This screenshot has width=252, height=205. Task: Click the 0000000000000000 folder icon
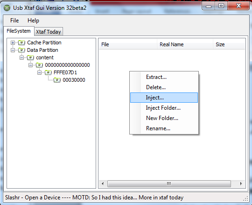click(x=39, y=65)
